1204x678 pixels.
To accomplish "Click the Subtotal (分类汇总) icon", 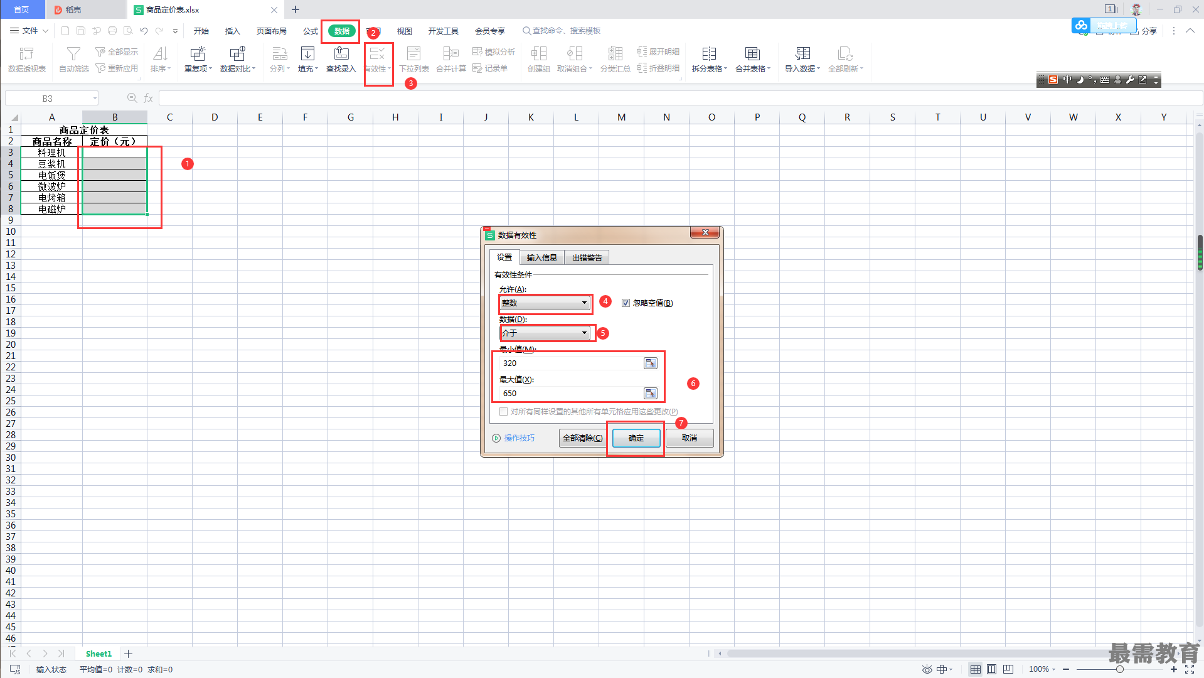I will coord(615,54).
